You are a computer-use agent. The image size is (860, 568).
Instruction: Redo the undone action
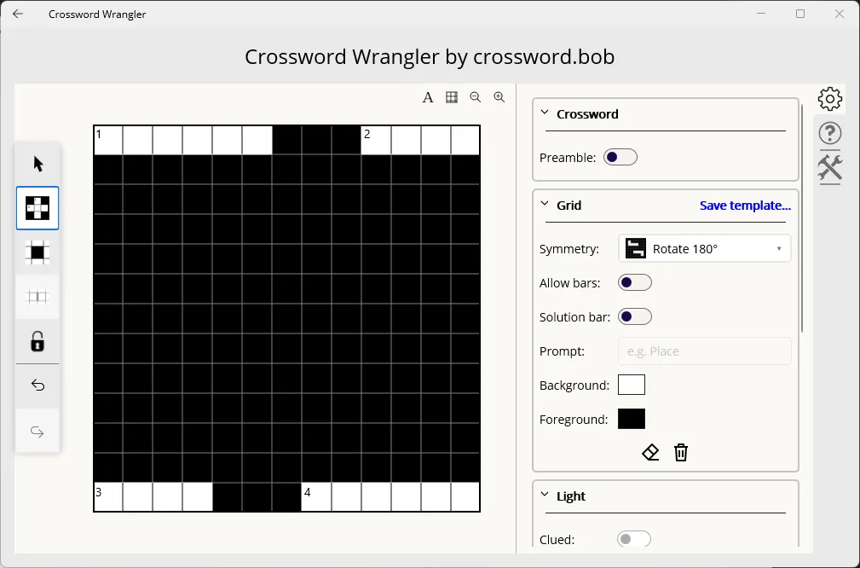pos(38,432)
